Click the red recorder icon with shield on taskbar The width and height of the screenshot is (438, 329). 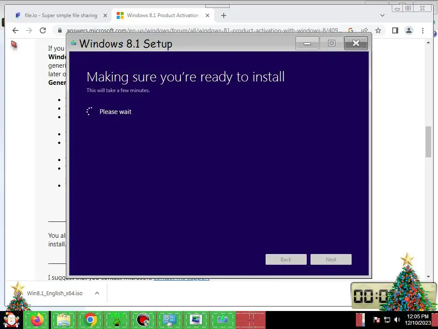(143, 320)
